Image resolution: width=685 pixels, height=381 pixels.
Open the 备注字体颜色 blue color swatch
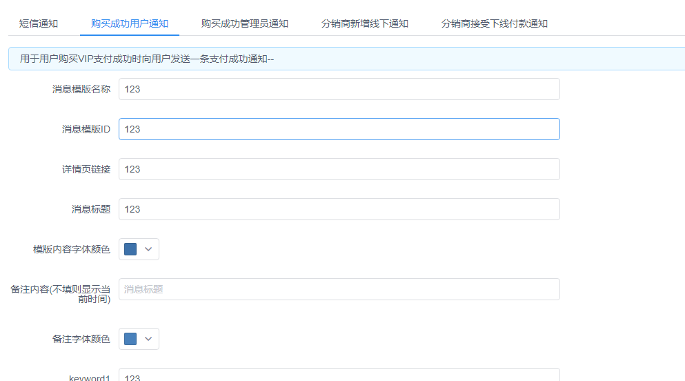pos(130,339)
